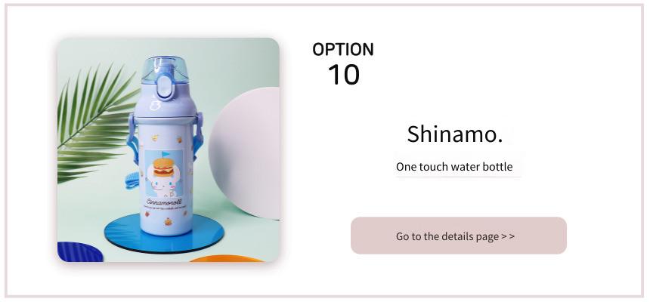
Task: Click the blue round coaster under bottle
Action: [x=164, y=234]
